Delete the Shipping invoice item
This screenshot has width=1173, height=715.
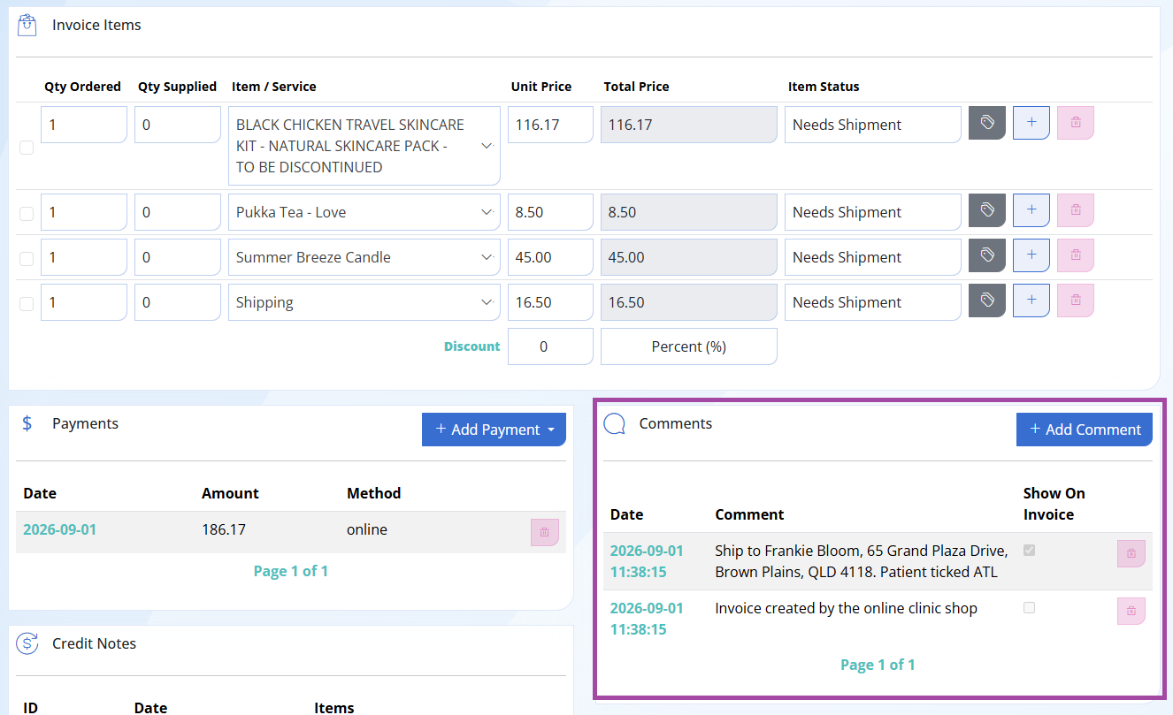point(1076,300)
